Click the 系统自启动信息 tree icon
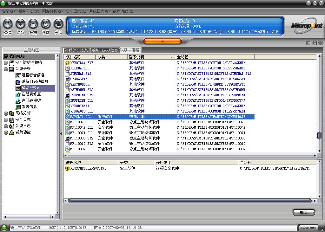 (x=18, y=82)
